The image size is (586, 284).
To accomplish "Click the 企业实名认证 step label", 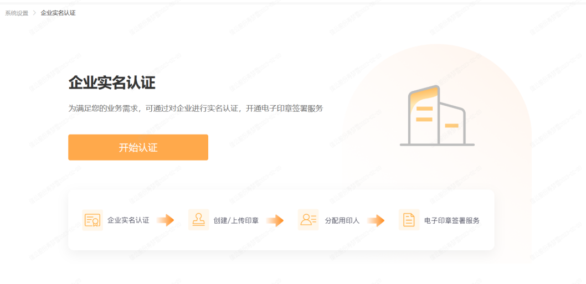I will click(128, 220).
